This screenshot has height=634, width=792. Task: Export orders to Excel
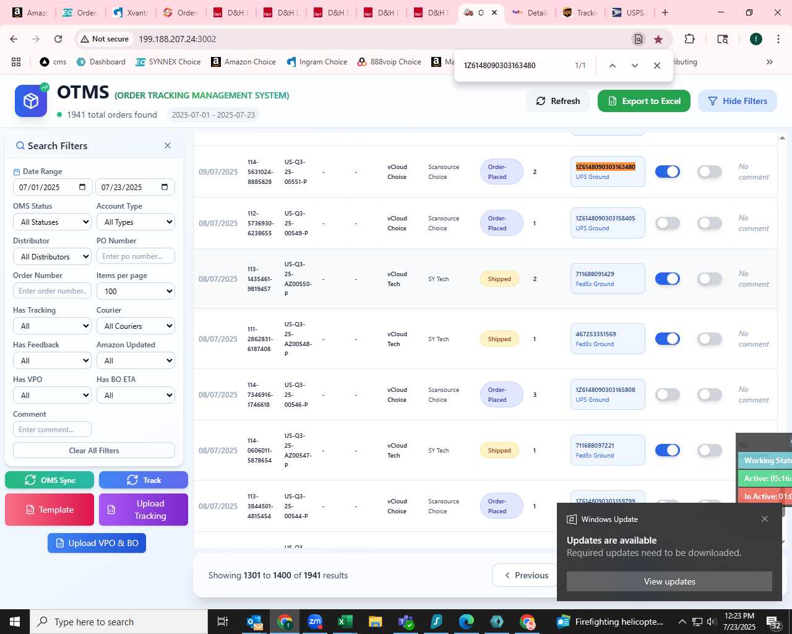click(x=644, y=101)
